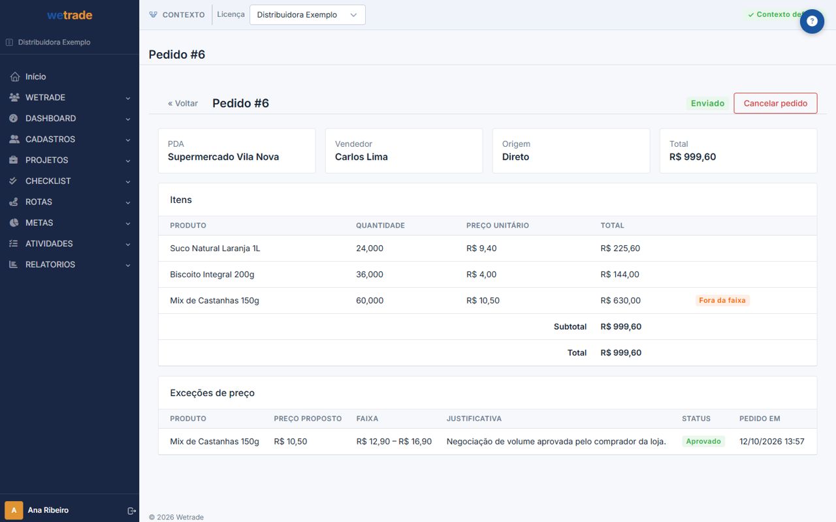The width and height of the screenshot is (836, 522).
Task: Click the vendedor name Carlos Lima
Action: click(x=361, y=157)
